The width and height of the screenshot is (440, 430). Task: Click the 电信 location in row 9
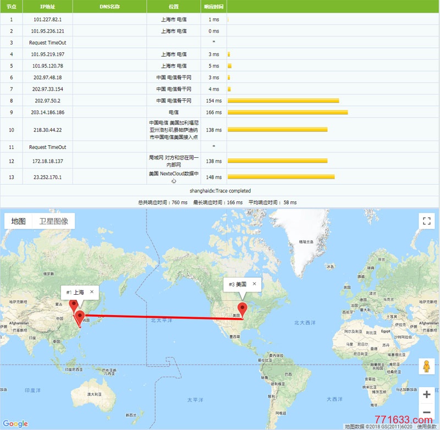pos(174,112)
